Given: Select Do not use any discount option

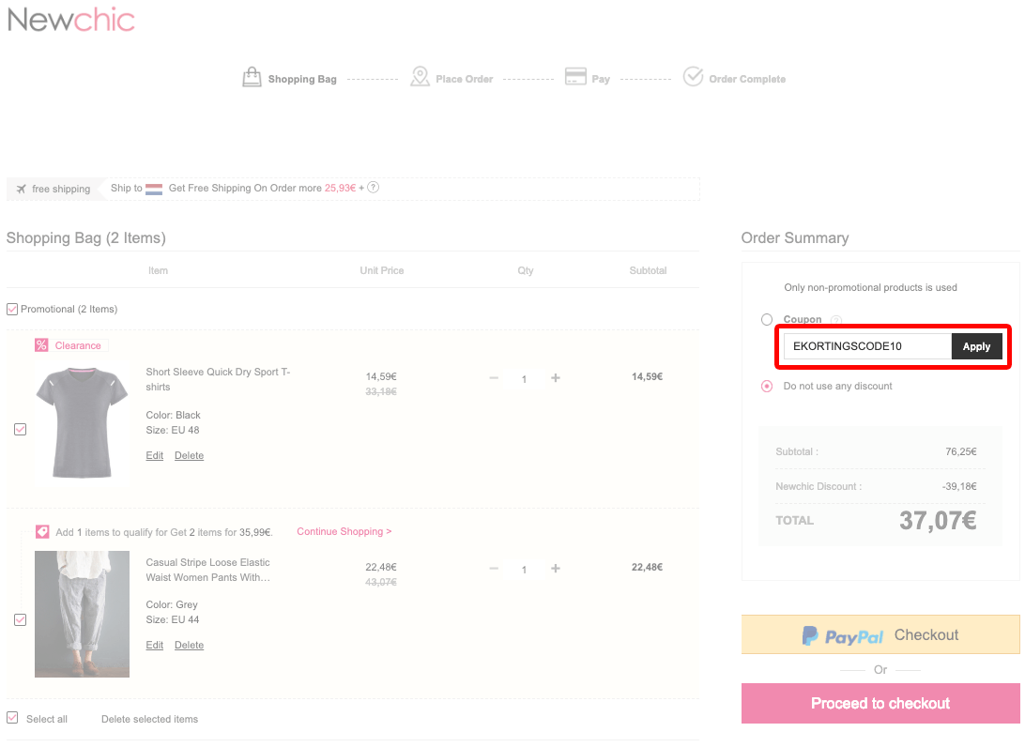Looking at the screenshot, I should 767,387.
